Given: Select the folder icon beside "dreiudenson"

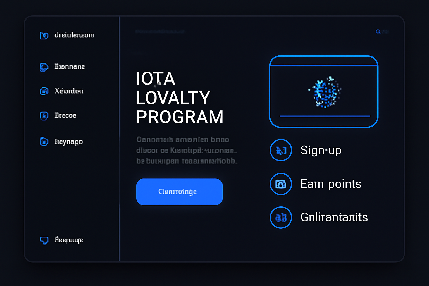Looking at the screenshot, I should click(x=44, y=35).
